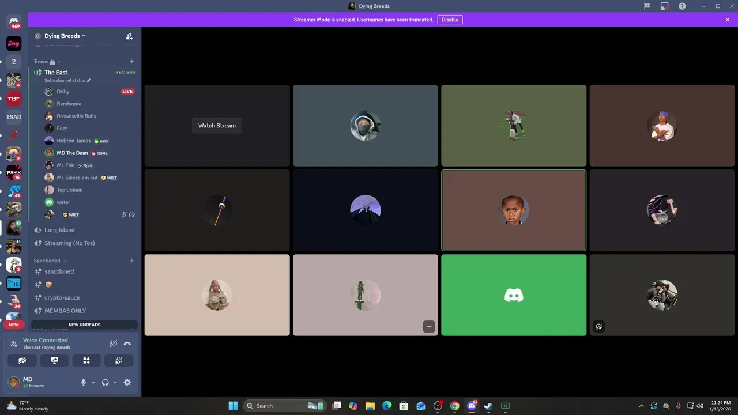Open Discord direct messages home icon
The image size is (738, 415).
(14, 23)
